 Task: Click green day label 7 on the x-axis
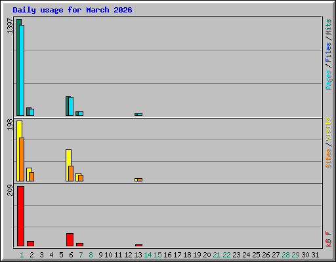tap(81, 255)
